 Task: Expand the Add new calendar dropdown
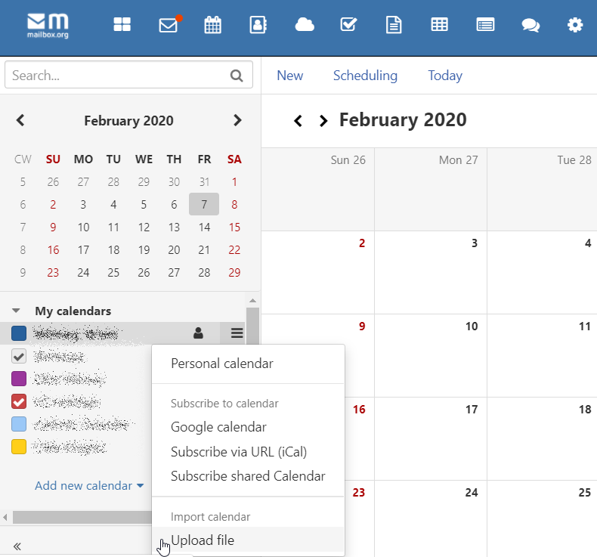point(89,486)
